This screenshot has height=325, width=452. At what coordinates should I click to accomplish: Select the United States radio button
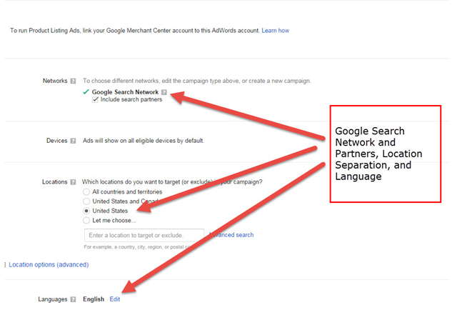pyautogui.click(x=86, y=211)
